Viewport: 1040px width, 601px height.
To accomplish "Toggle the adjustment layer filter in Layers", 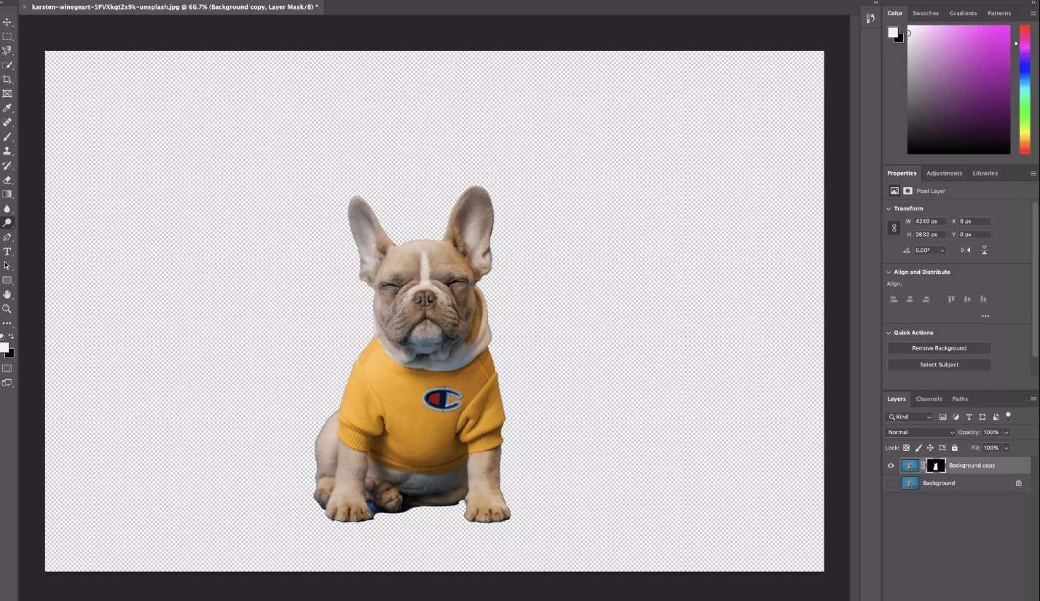I will point(956,417).
